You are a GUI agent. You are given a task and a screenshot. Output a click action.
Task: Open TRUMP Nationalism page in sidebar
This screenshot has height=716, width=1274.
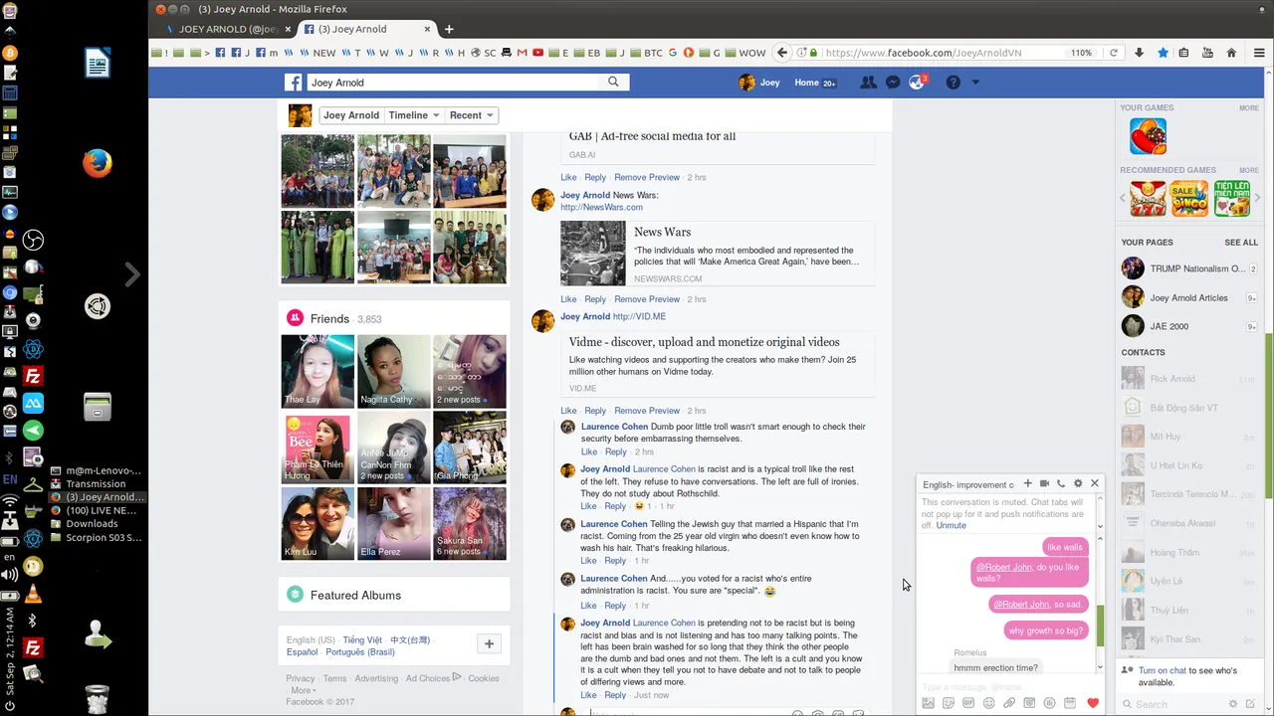point(1188,268)
